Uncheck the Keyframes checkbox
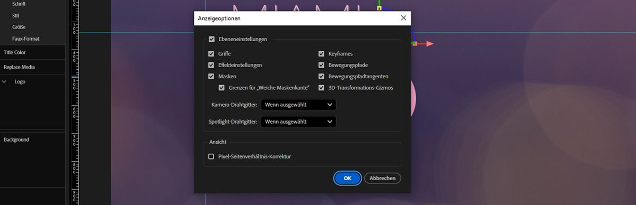 pyautogui.click(x=322, y=54)
